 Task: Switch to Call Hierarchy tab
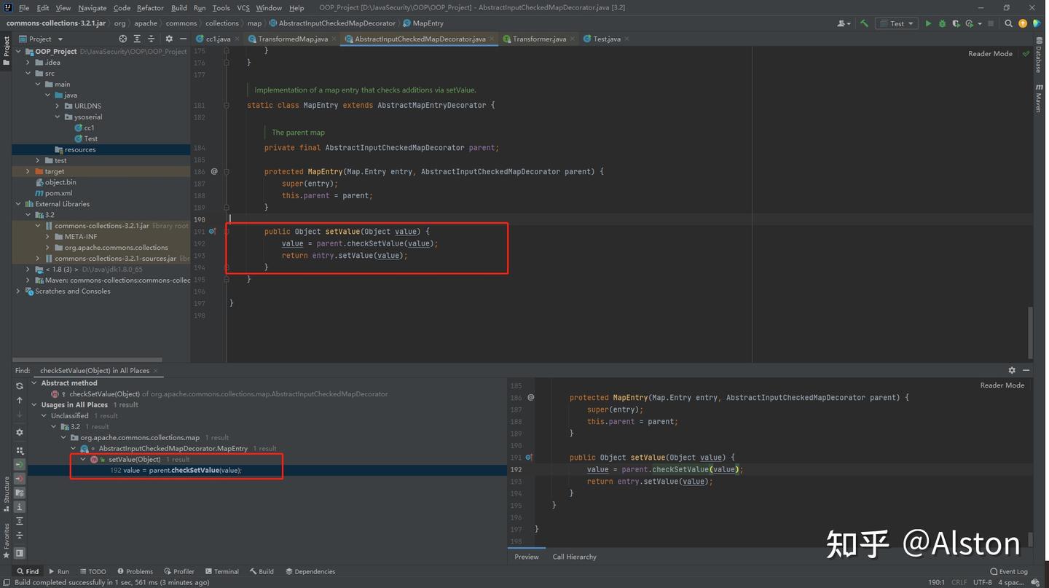click(574, 557)
